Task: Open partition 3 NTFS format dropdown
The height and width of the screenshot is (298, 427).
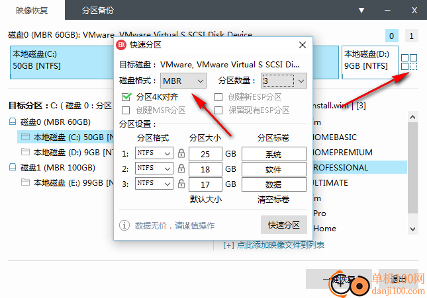Action: (x=154, y=184)
